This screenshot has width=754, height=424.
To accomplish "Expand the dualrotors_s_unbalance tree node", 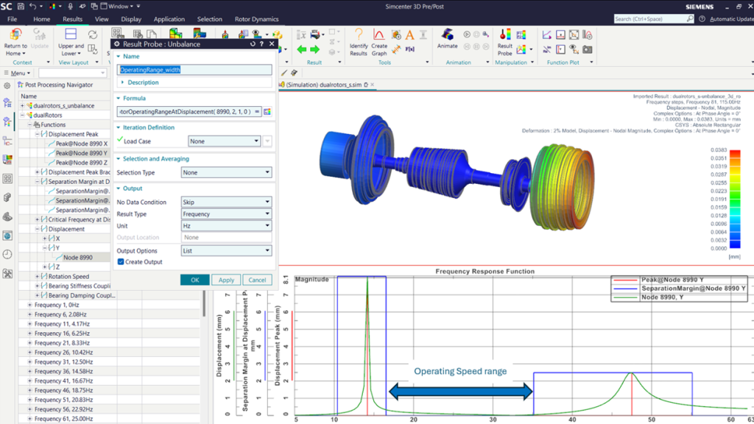I will 22,106.
